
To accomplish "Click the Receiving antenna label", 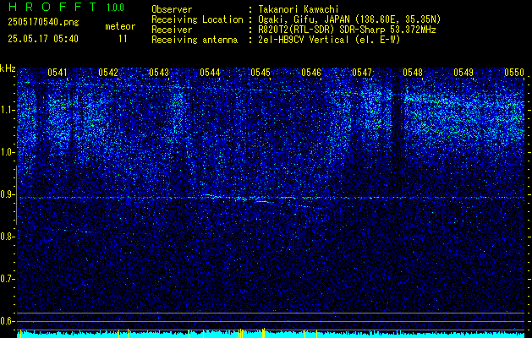I will (x=195, y=40).
